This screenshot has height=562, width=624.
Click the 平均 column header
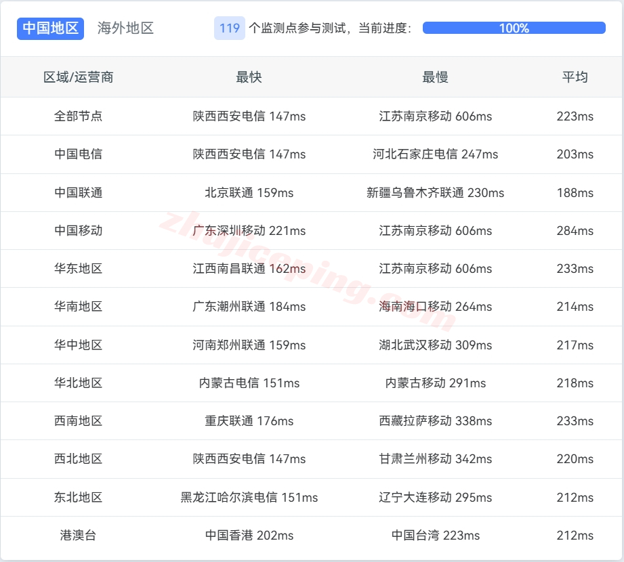pyautogui.click(x=575, y=77)
